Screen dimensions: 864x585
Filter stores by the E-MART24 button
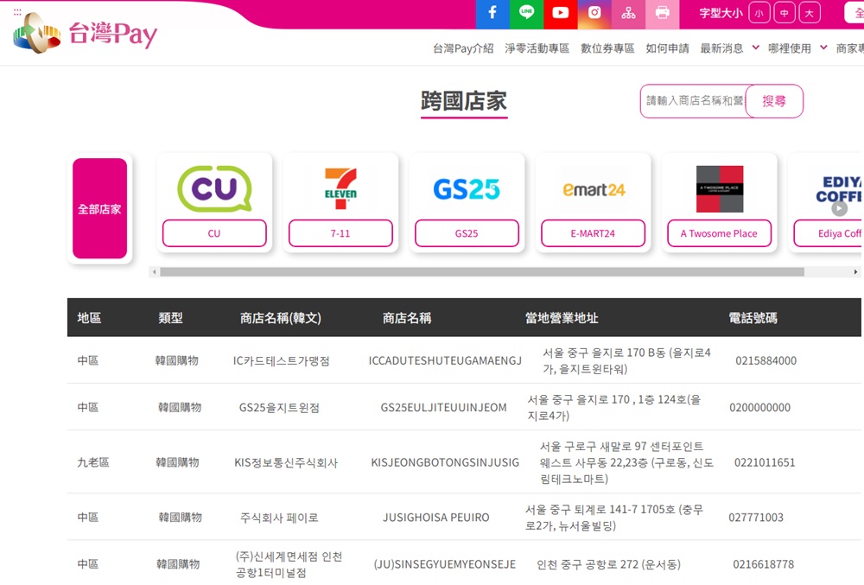(x=593, y=233)
